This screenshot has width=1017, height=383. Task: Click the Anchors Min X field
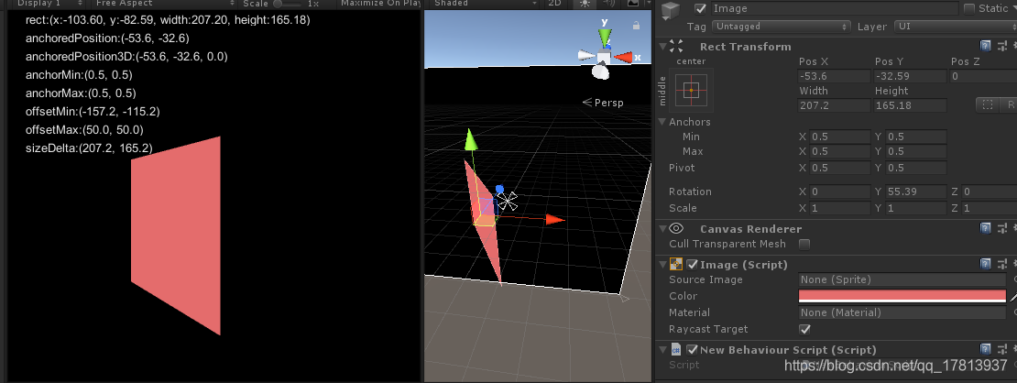click(840, 137)
